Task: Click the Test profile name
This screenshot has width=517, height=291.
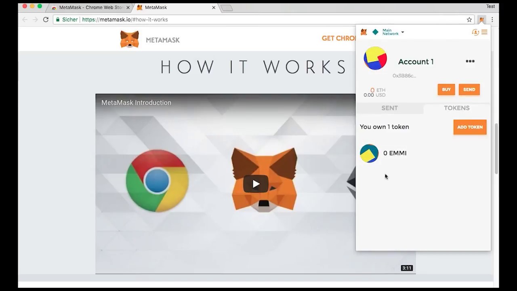Action: (490, 6)
